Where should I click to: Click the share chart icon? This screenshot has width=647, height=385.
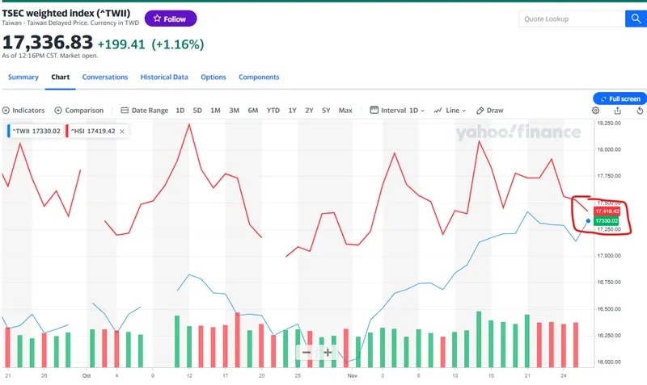pyautogui.click(x=617, y=111)
